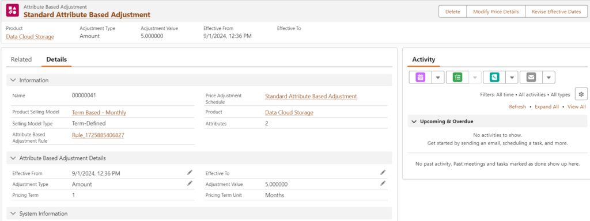Collapse the Information section
The height and width of the screenshot is (221, 590).
tap(13, 80)
